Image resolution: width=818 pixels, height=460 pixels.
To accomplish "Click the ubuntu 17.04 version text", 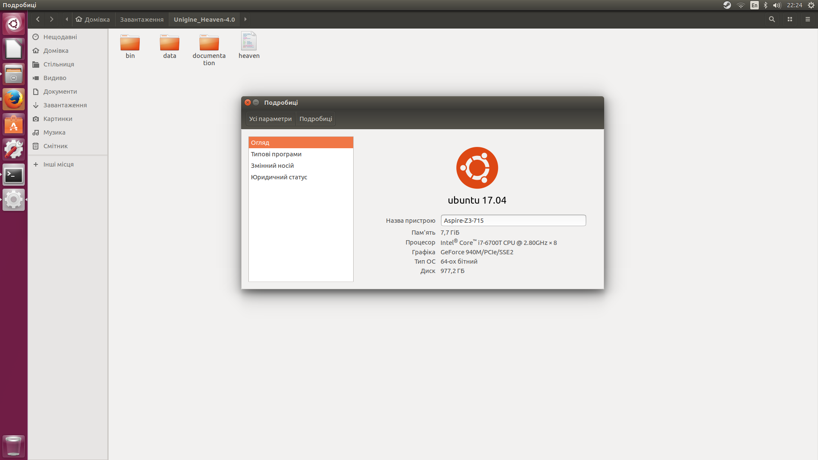I will click(x=477, y=200).
